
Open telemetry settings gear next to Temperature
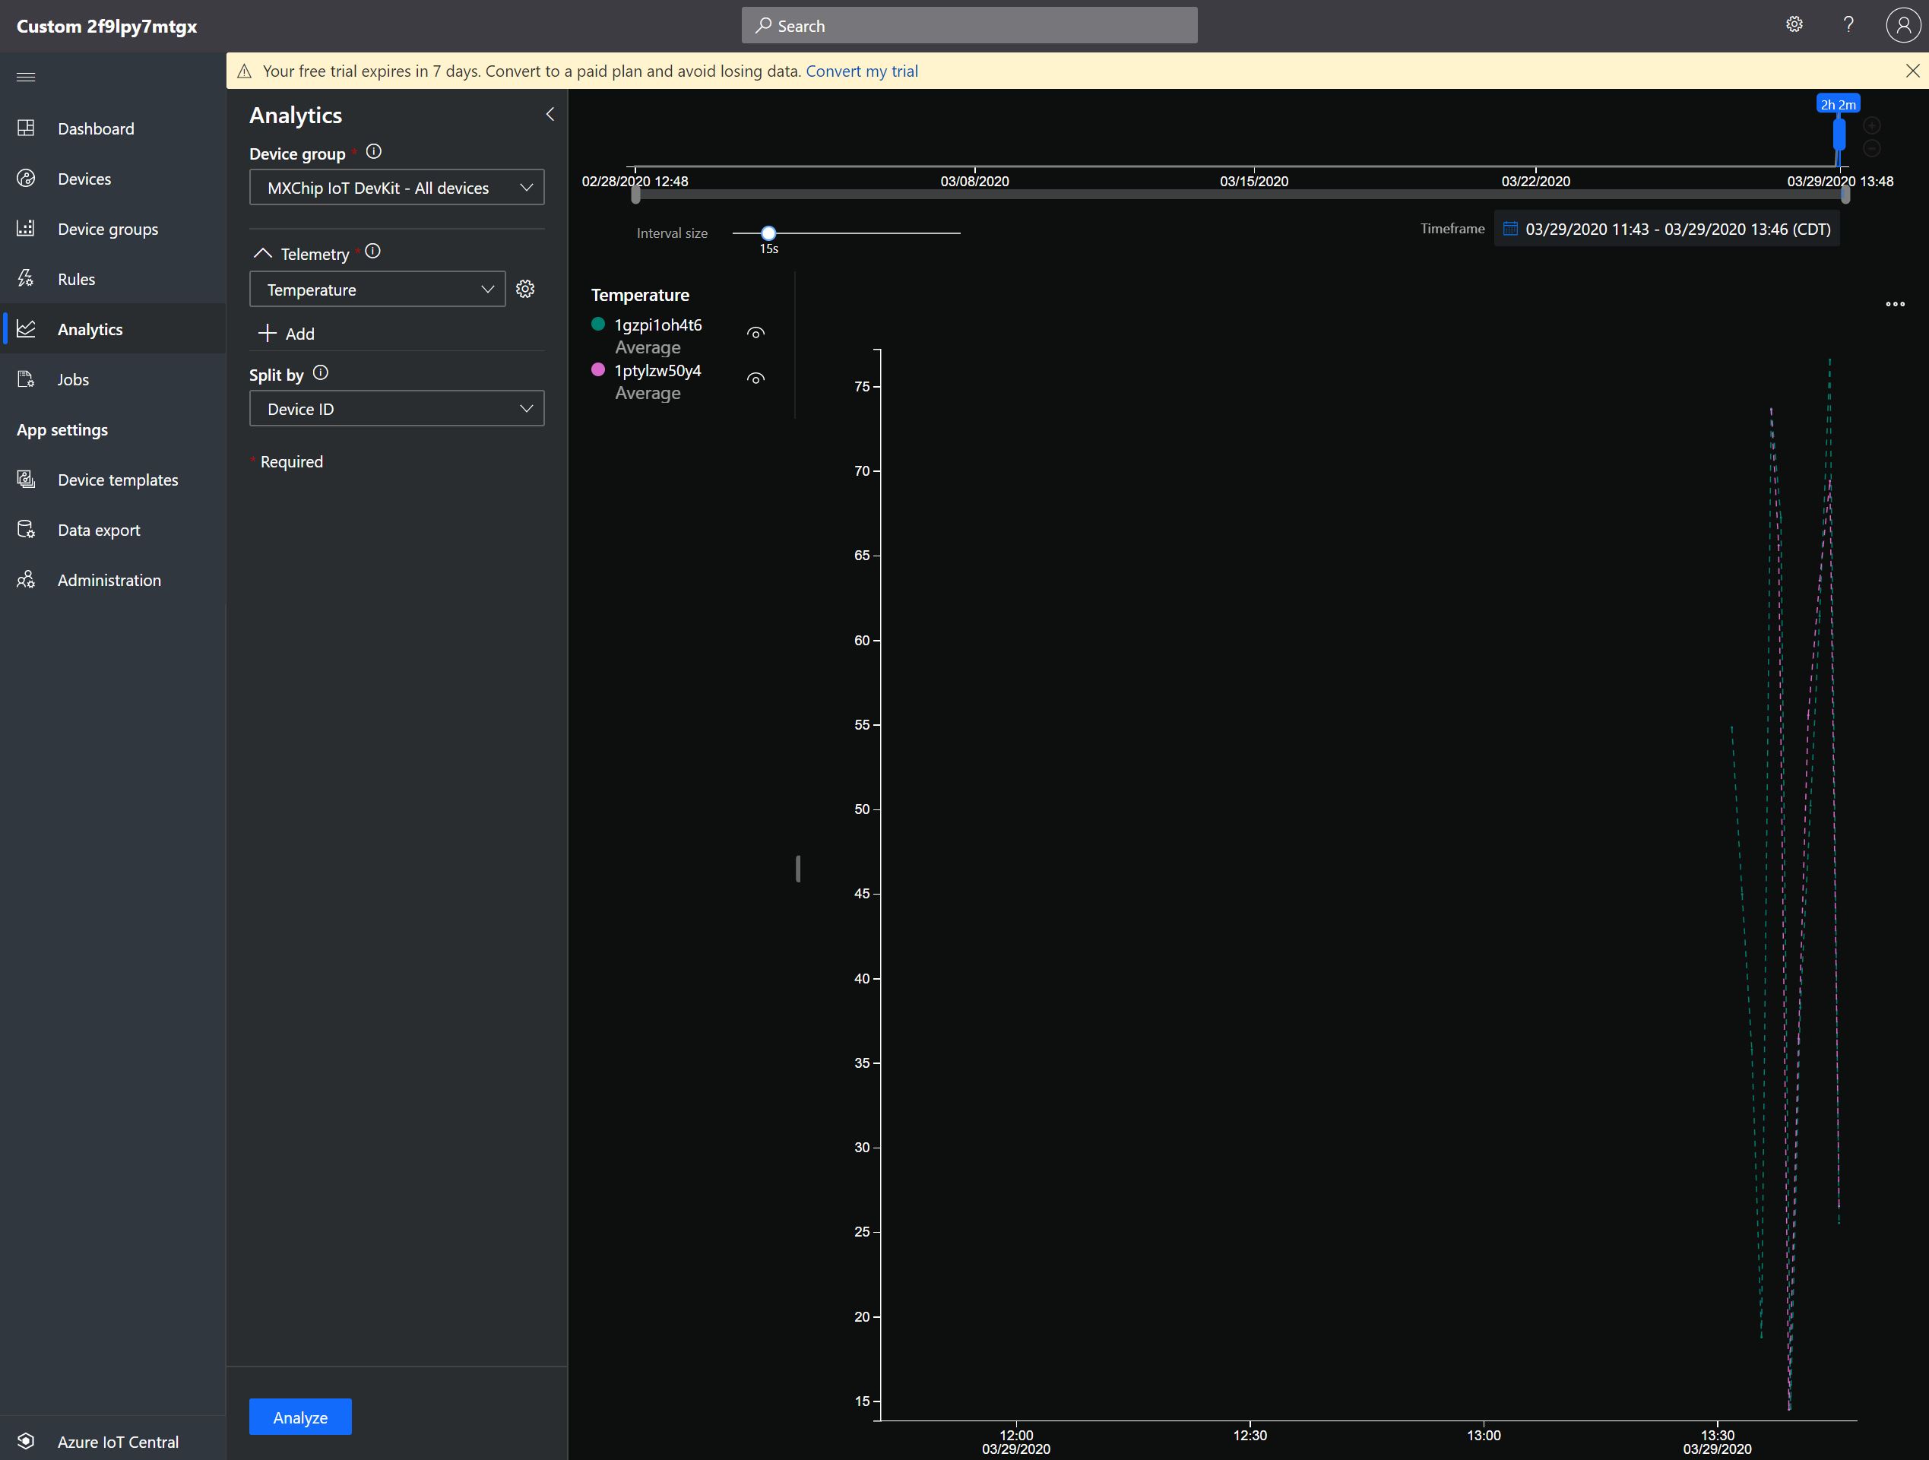coord(525,289)
